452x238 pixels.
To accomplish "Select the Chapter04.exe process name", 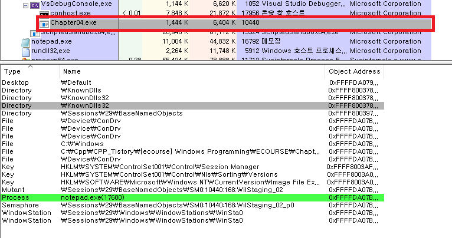I will (x=74, y=22).
